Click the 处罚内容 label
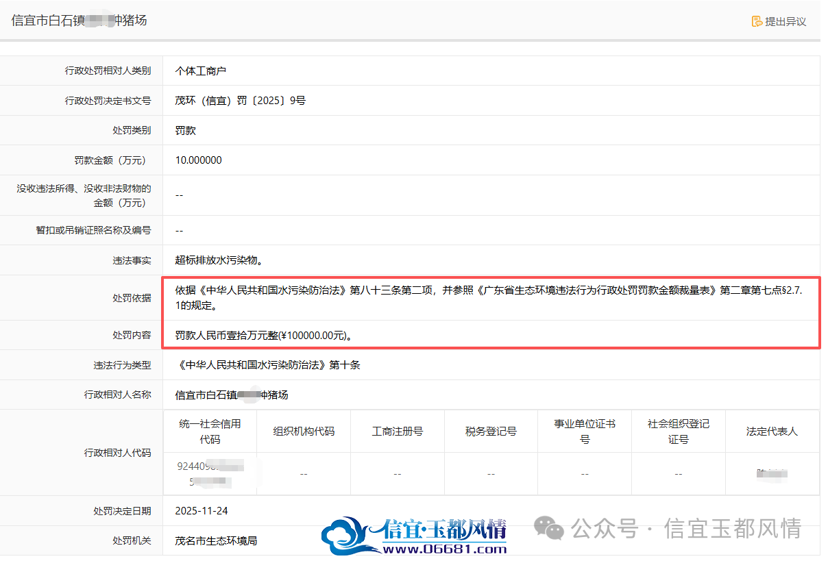 132,336
